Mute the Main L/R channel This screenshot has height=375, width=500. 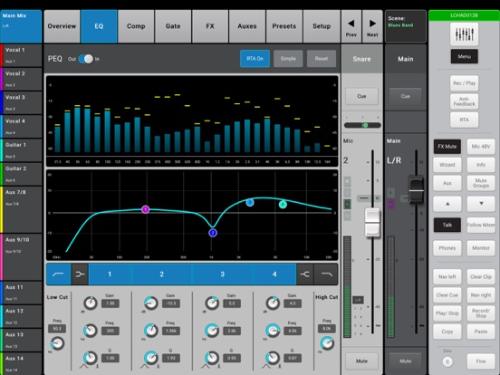tap(405, 361)
